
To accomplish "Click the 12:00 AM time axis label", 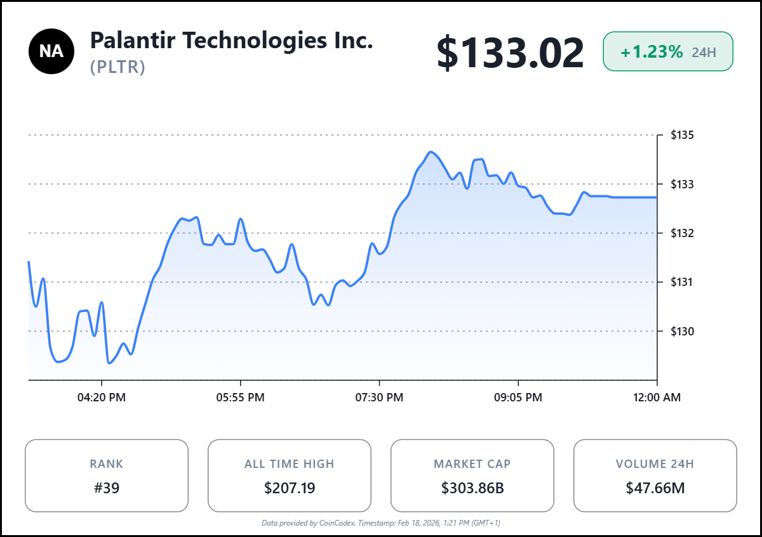I will pyautogui.click(x=657, y=398).
